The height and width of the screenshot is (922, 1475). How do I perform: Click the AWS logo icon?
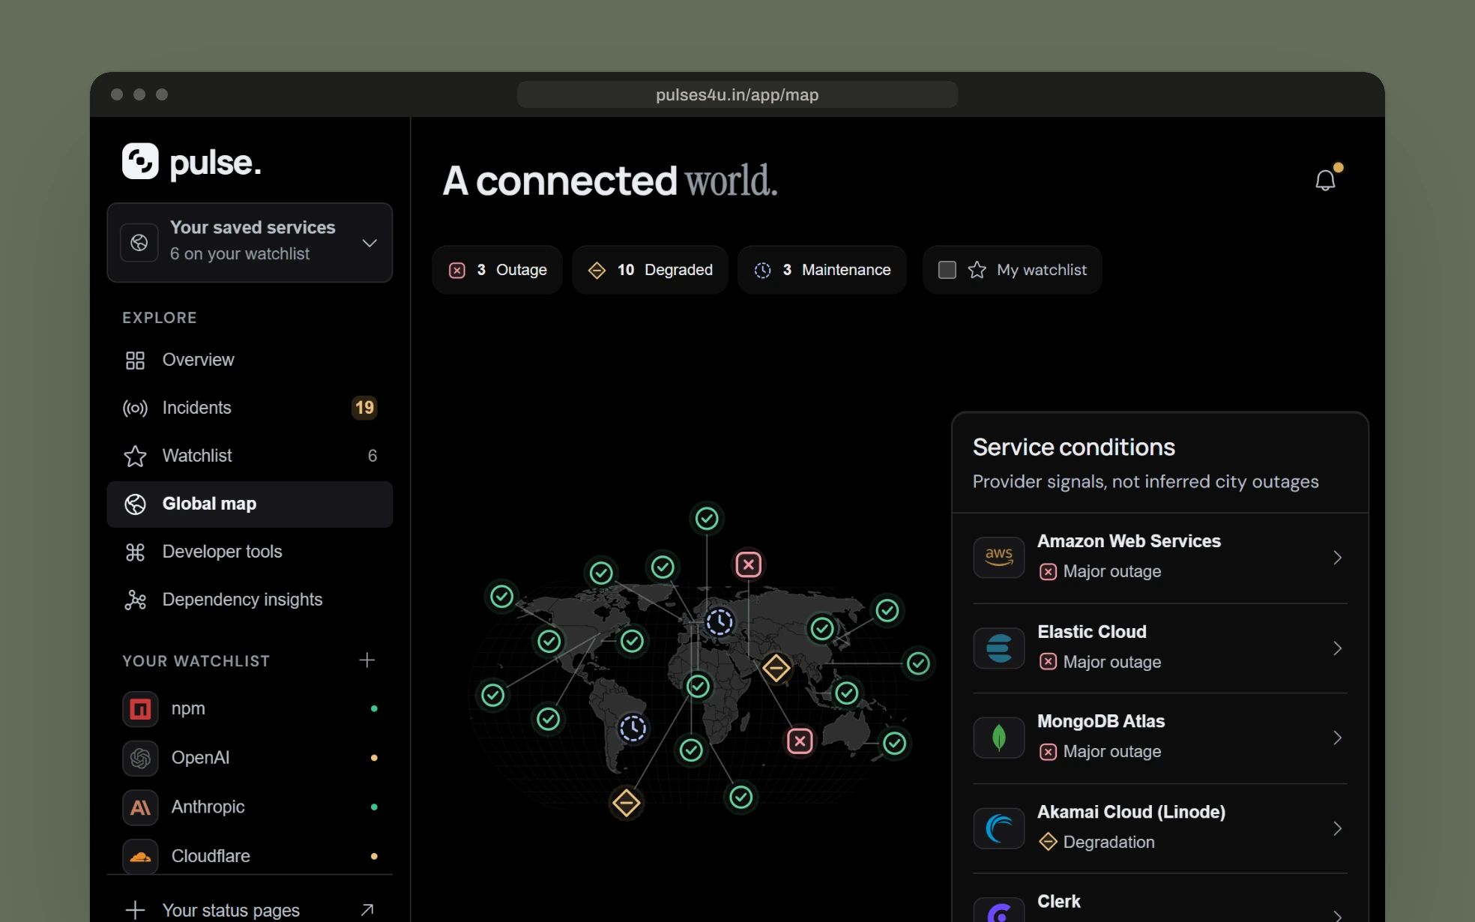coord(998,557)
